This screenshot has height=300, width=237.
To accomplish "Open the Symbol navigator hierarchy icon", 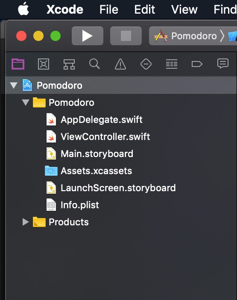I will tap(69, 64).
